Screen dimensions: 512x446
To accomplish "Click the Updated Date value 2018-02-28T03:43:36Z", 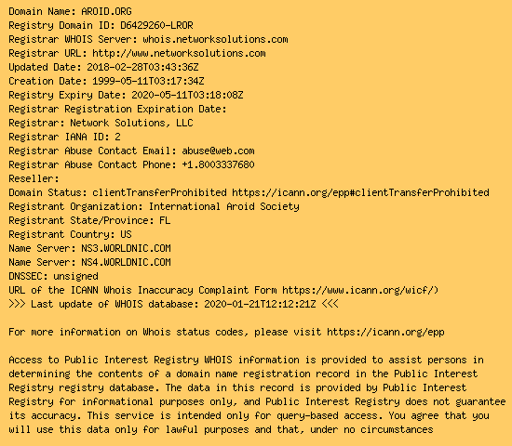I will (142, 67).
